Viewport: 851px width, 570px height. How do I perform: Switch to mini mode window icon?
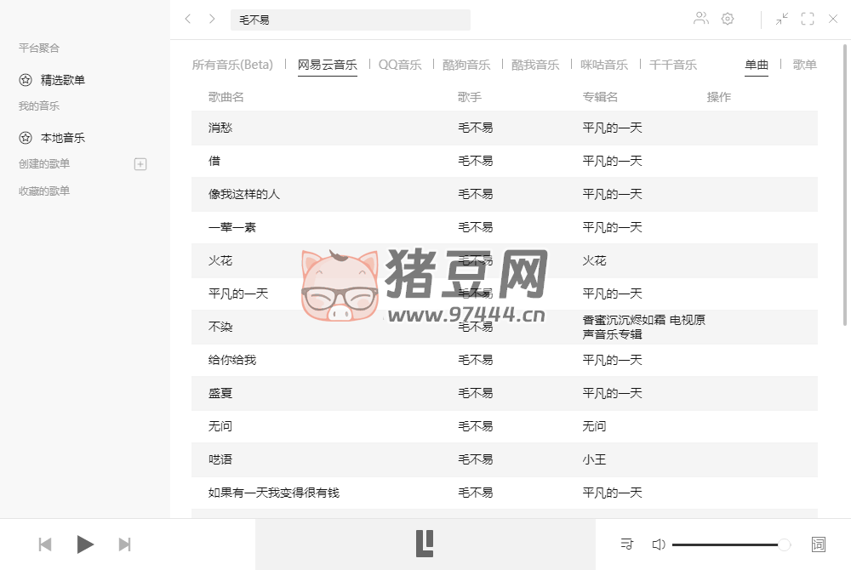click(782, 19)
